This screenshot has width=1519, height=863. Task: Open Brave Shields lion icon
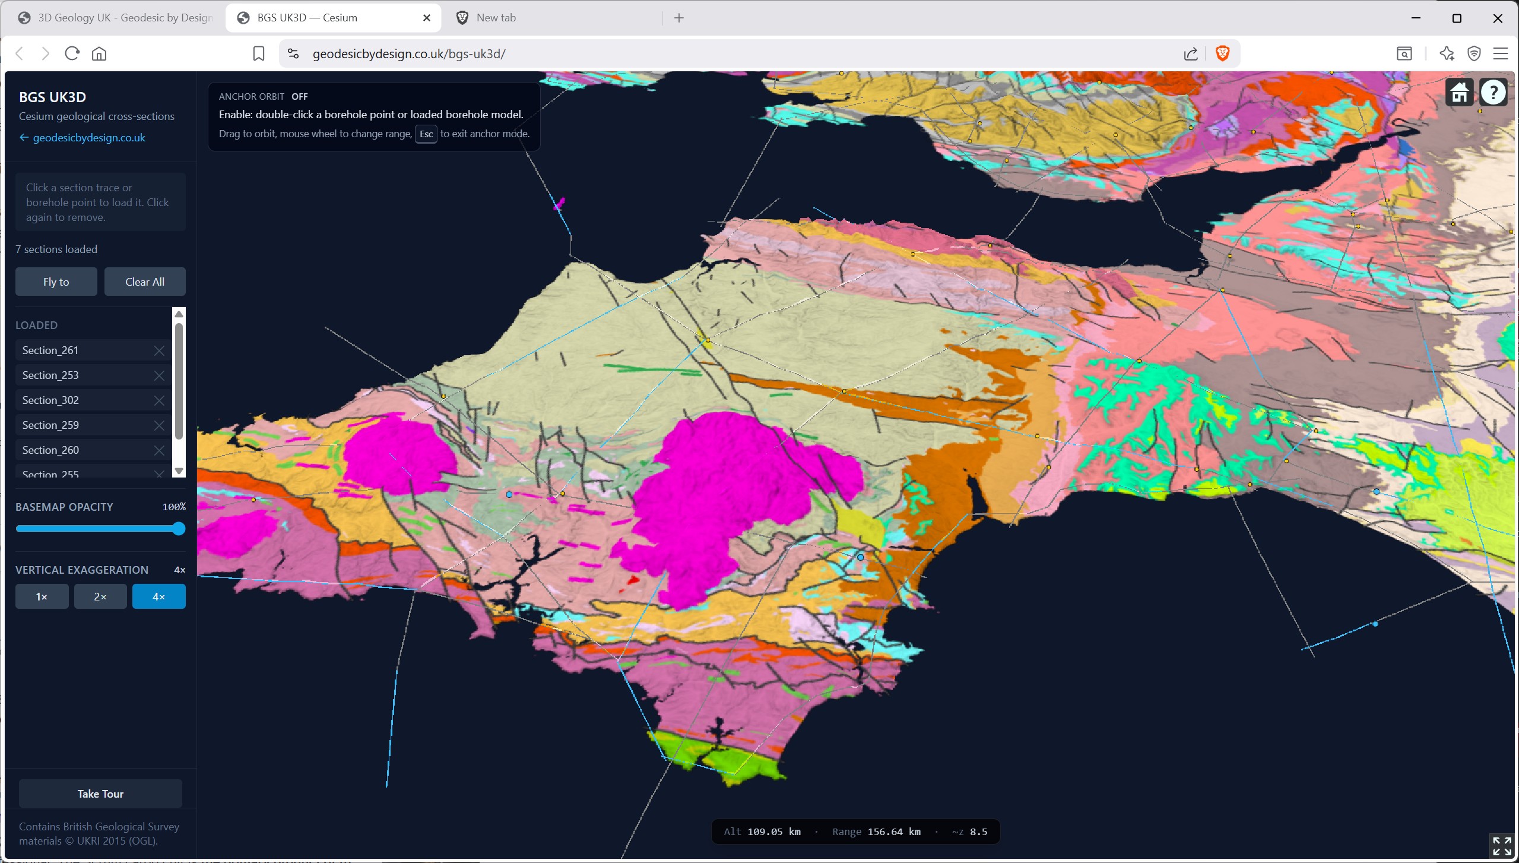click(x=1222, y=53)
